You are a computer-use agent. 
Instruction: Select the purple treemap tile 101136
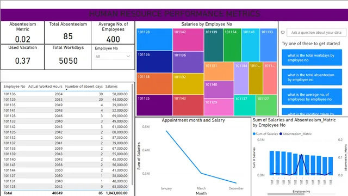click(x=188, y=62)
